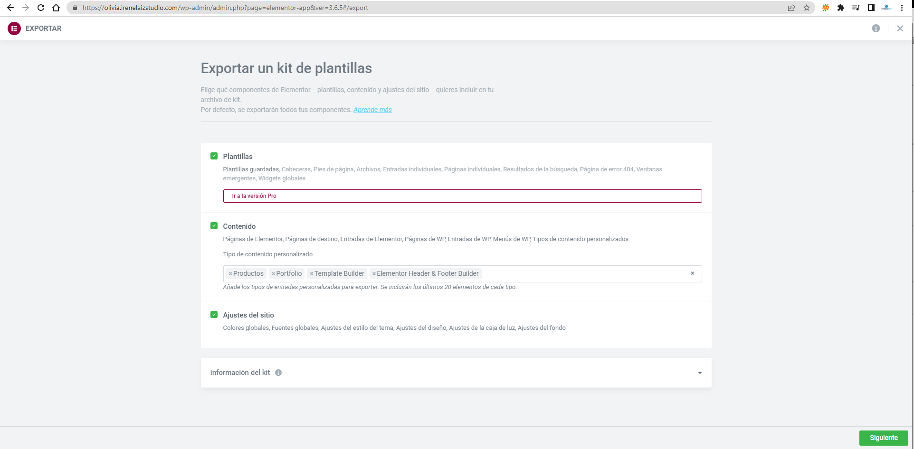
Task: Go back with the browser back arrow
Action: pos(10,8)
